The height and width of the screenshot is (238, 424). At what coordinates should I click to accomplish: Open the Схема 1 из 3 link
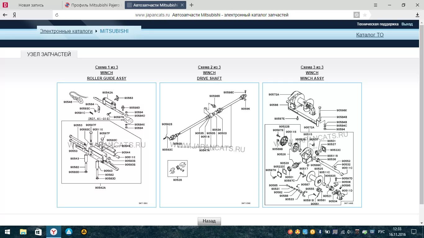click(106, 67)
